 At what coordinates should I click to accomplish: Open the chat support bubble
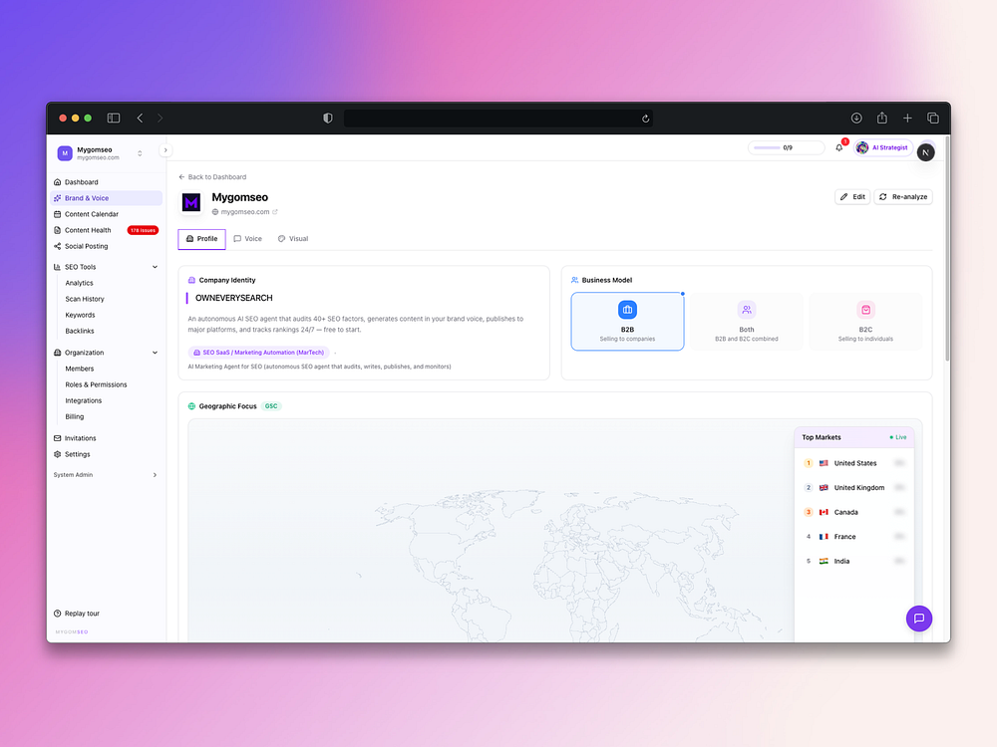point(919,619)
